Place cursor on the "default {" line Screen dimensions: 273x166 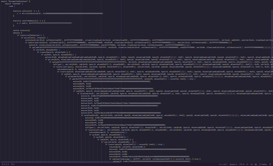coord(17,33)
